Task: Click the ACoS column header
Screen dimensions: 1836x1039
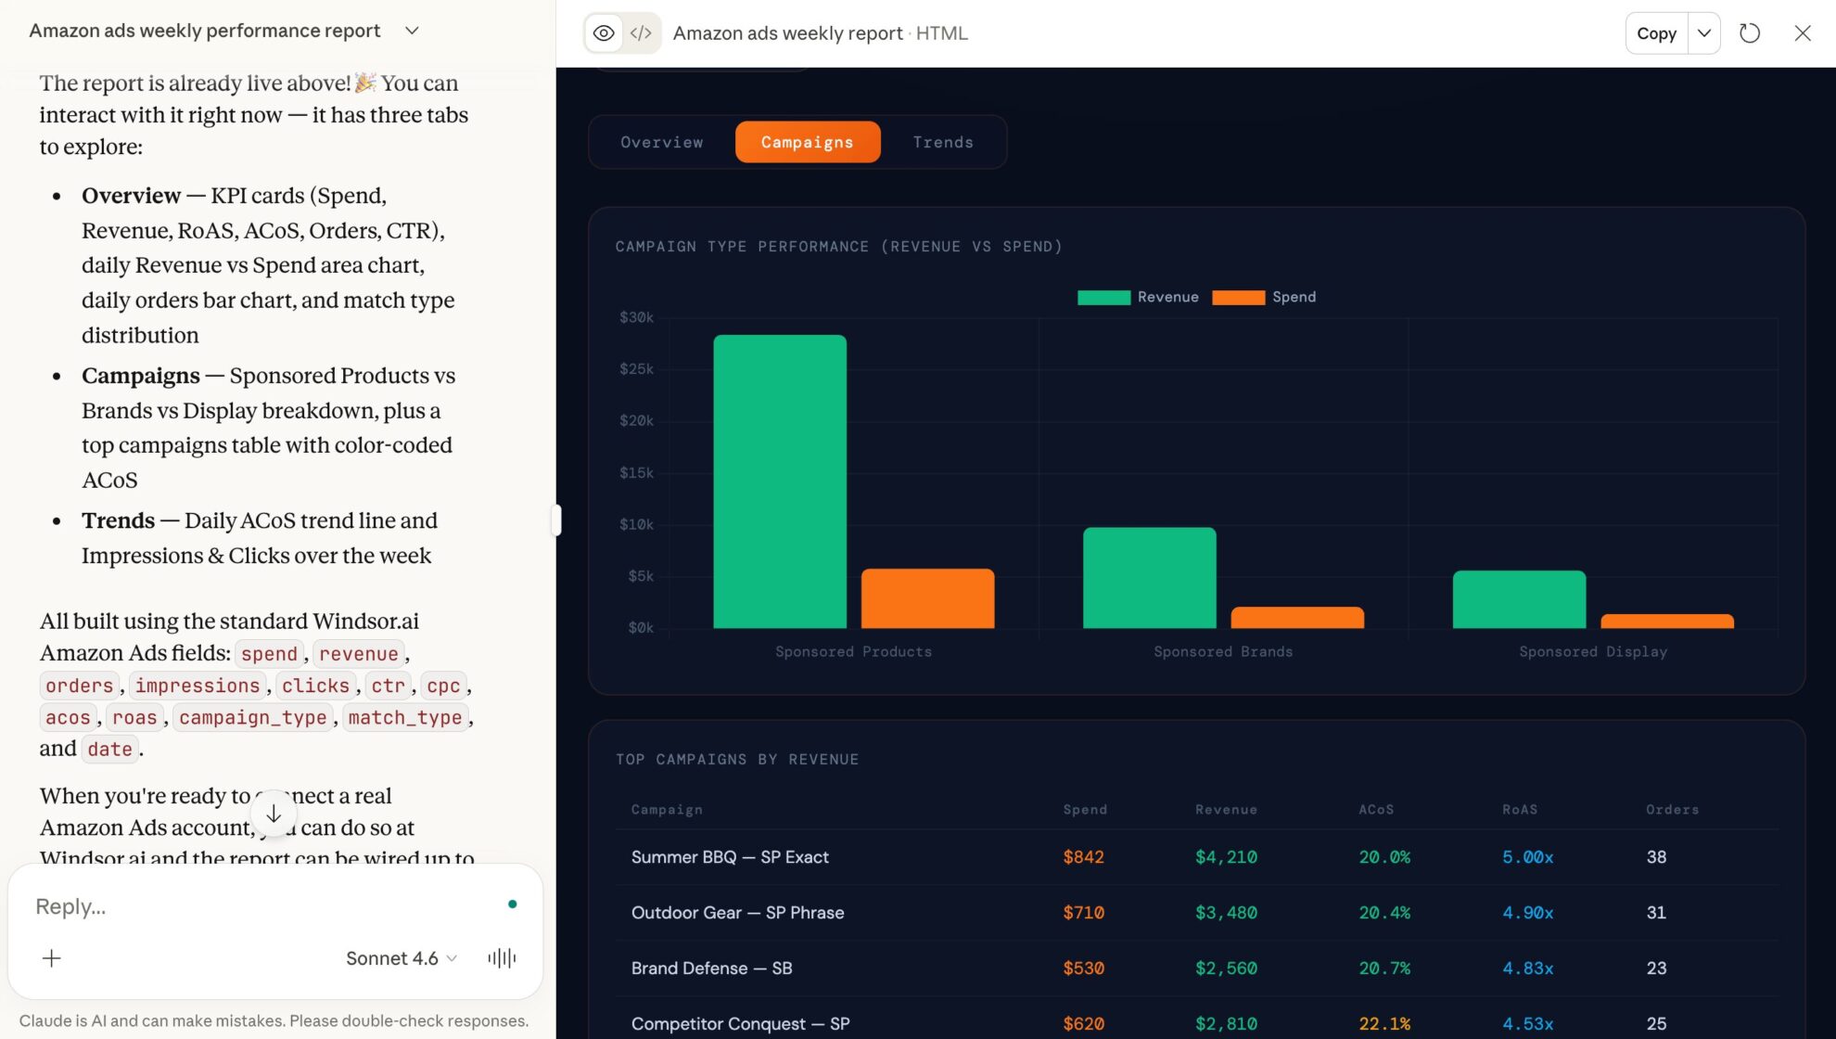Action: (x=1376, y=810)
